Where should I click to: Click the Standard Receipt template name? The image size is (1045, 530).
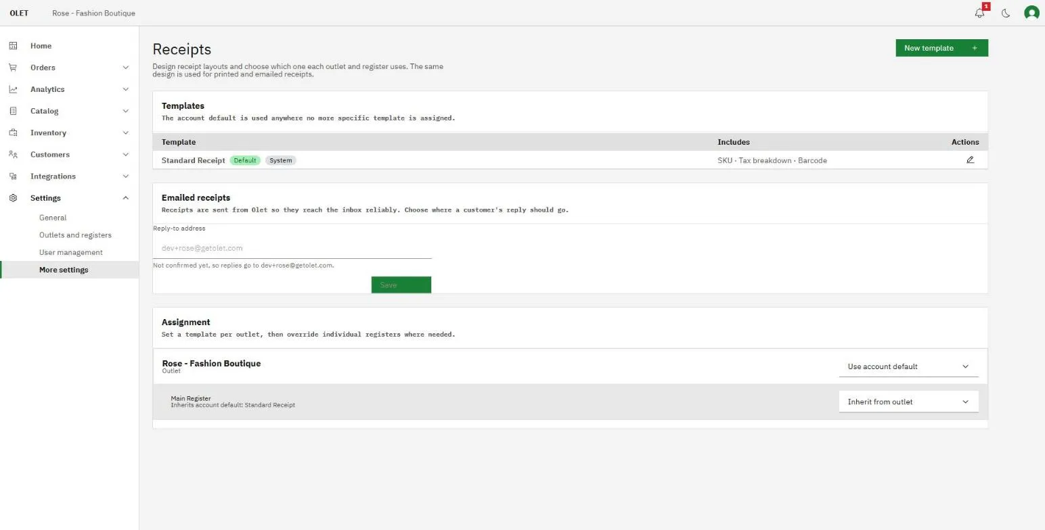point(193,160)
